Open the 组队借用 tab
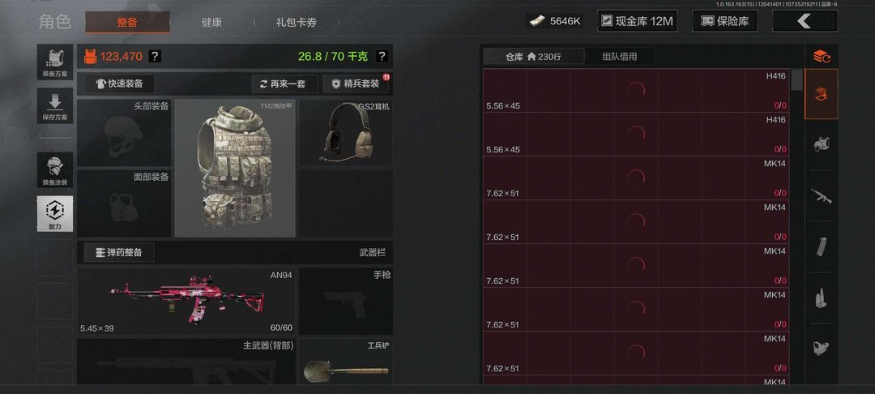This screenshot has height=394, width=875. click(620, 57)
